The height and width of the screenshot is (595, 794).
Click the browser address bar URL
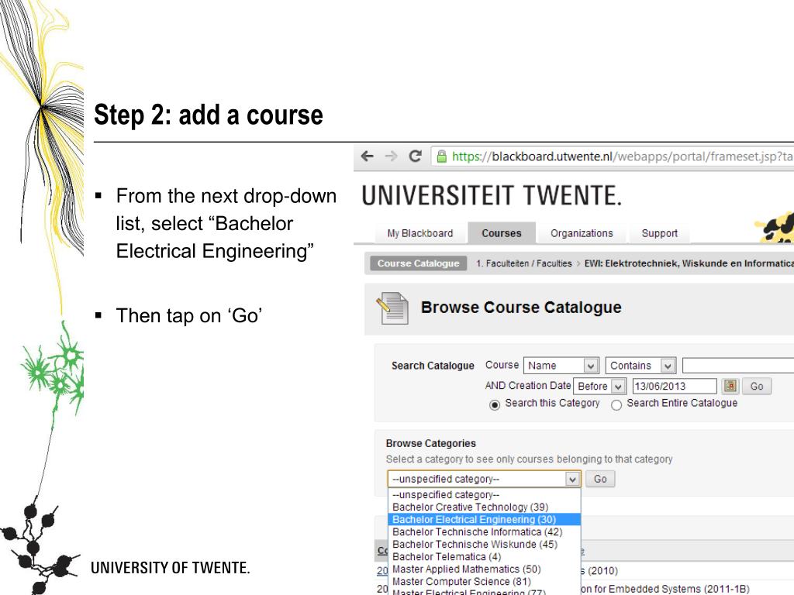coord(622,156)
